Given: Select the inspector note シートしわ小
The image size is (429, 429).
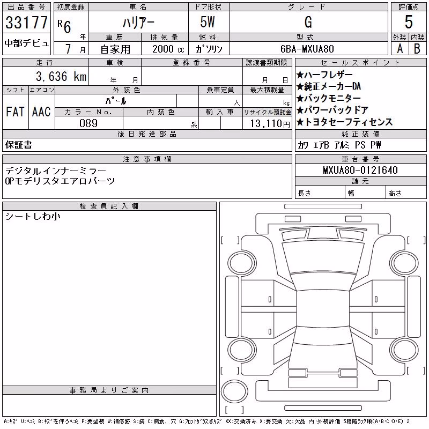Looking at the screenshot, I should pos(33,217).
